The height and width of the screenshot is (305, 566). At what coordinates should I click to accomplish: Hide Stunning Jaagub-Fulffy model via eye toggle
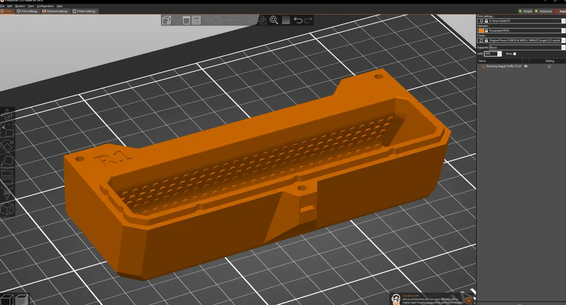tap(526, 66)
